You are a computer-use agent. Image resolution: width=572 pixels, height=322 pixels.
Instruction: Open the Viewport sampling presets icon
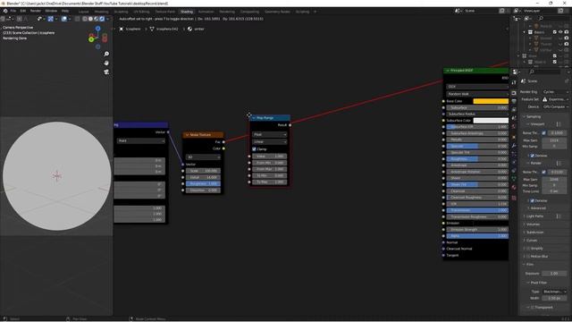point(559,124)
